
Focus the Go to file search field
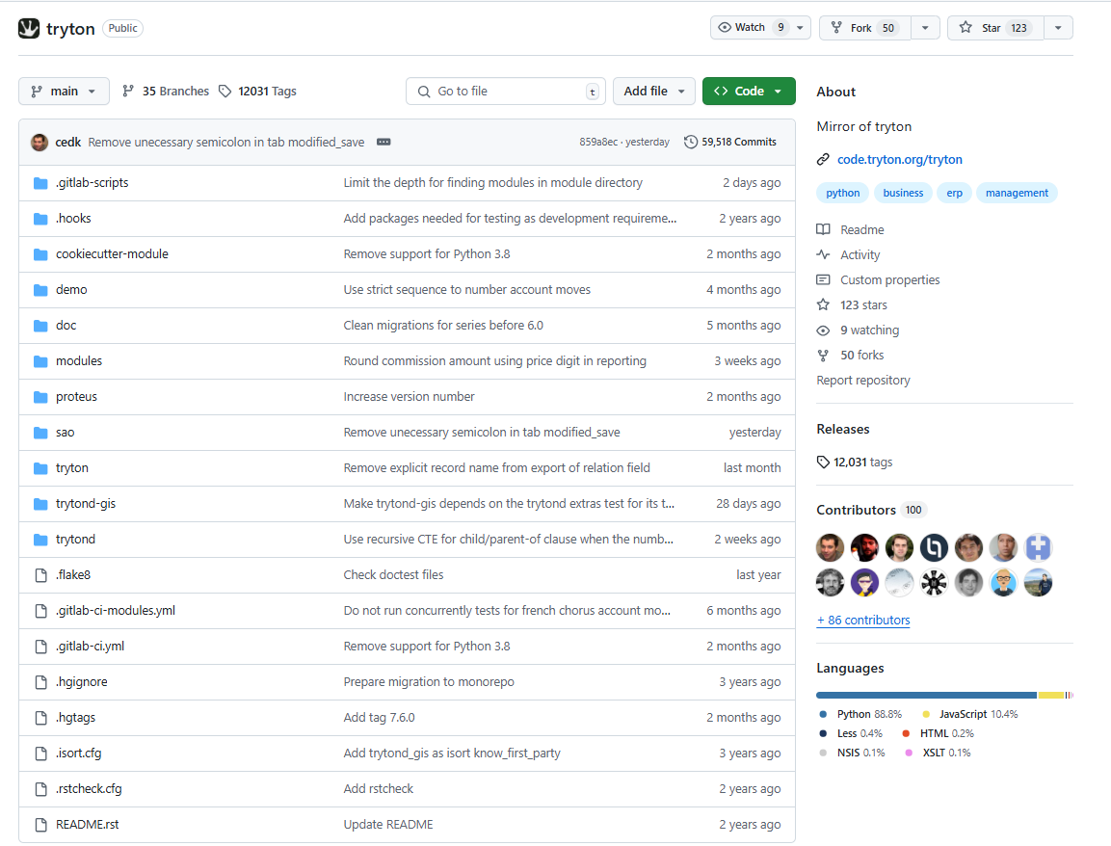point(505,92)
